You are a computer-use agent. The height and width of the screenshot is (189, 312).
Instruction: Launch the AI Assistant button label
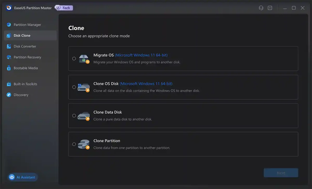[26, 177]
